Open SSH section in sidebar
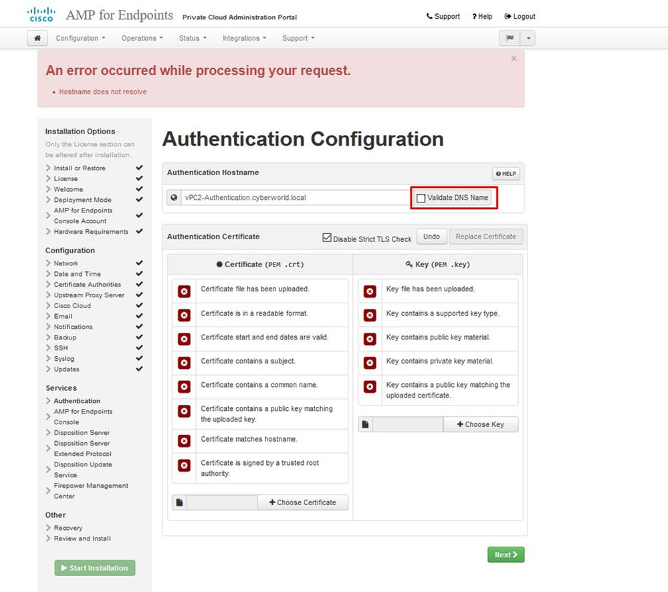This screenshot has height=592, width=668. pyautogui.click(x=60, y=347)
